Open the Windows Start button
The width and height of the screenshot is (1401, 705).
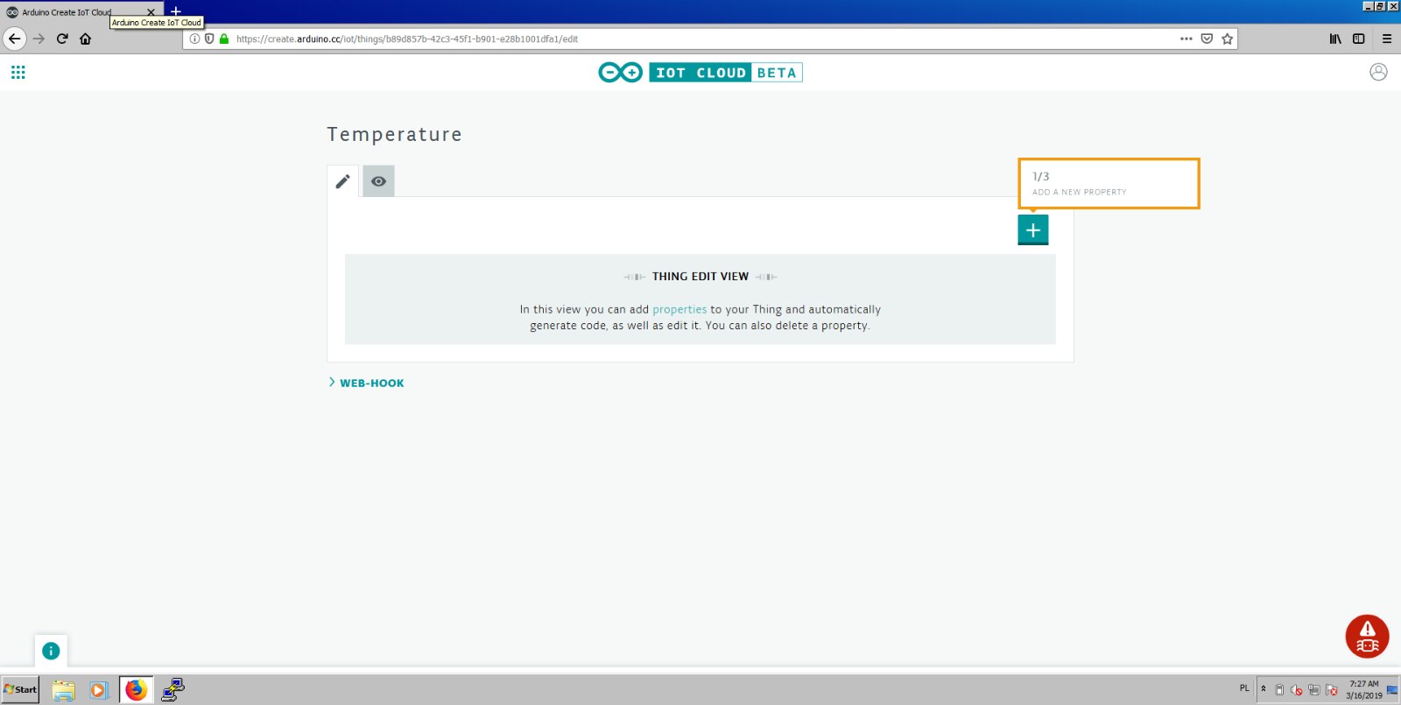point(20,689)
